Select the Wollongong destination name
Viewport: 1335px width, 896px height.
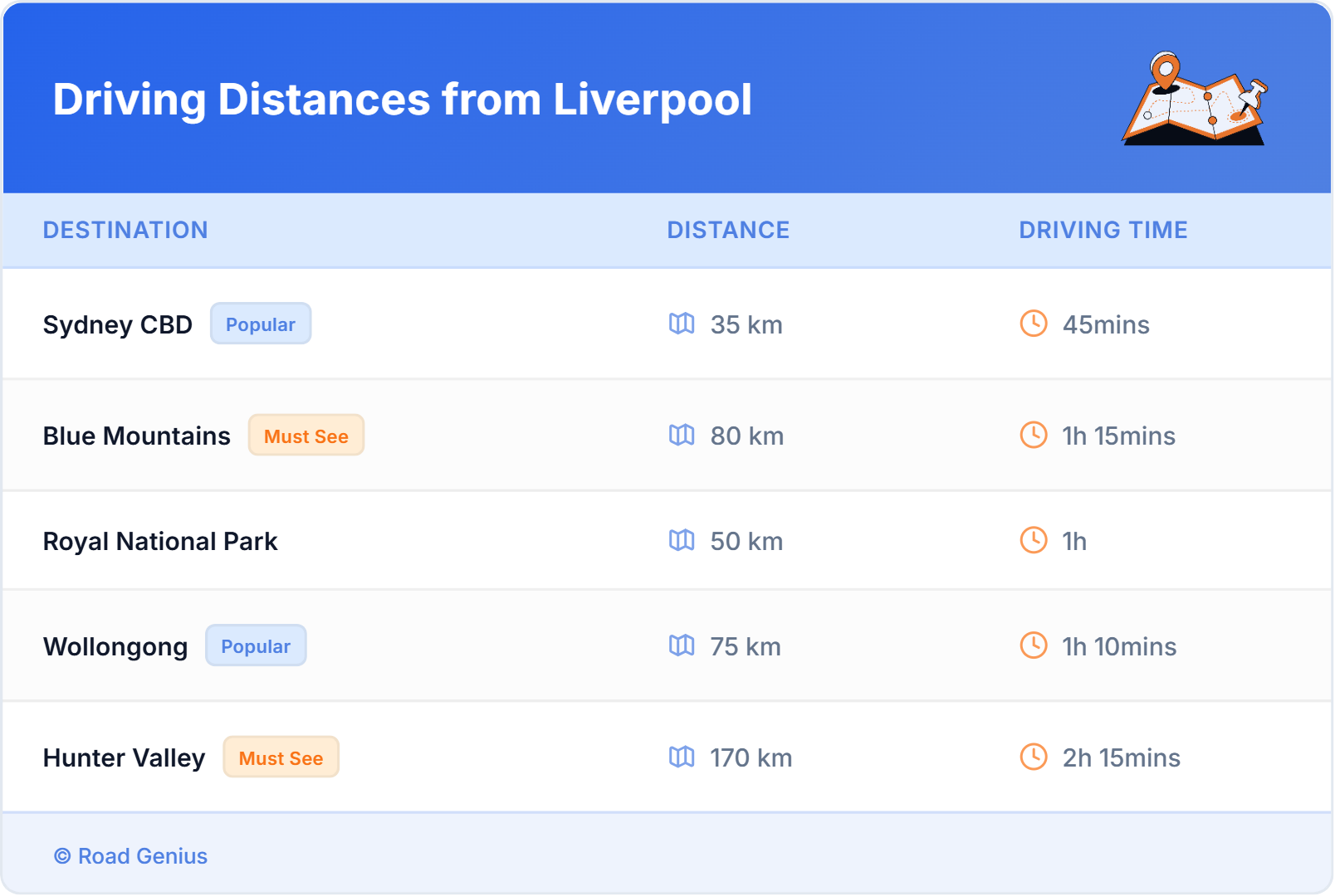115,646
